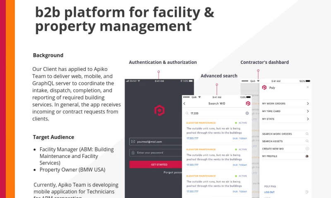The width and height of the screenshot is (331, 198).
Task: Open the My Stats menu item
Action: point(285,119)
